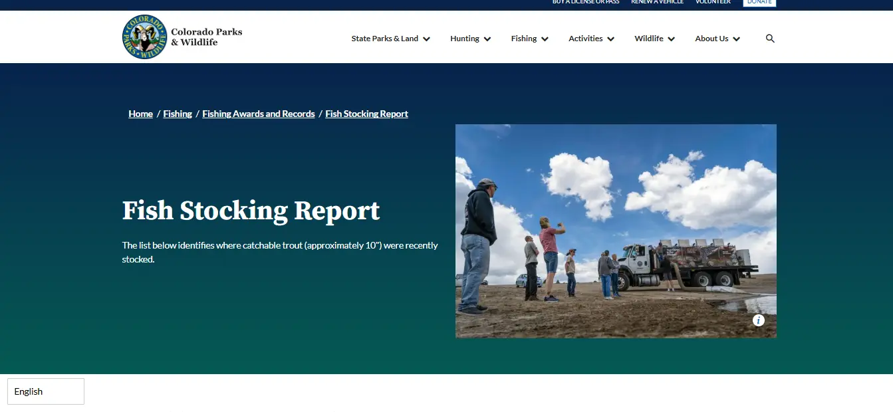Click the Colorado Parks & Wildlife site title

click(207, 37)
